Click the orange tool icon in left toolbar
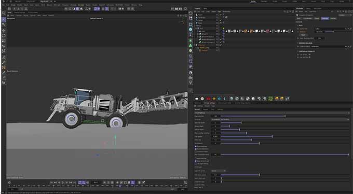 pyautogui.click(x=4, y=67)
